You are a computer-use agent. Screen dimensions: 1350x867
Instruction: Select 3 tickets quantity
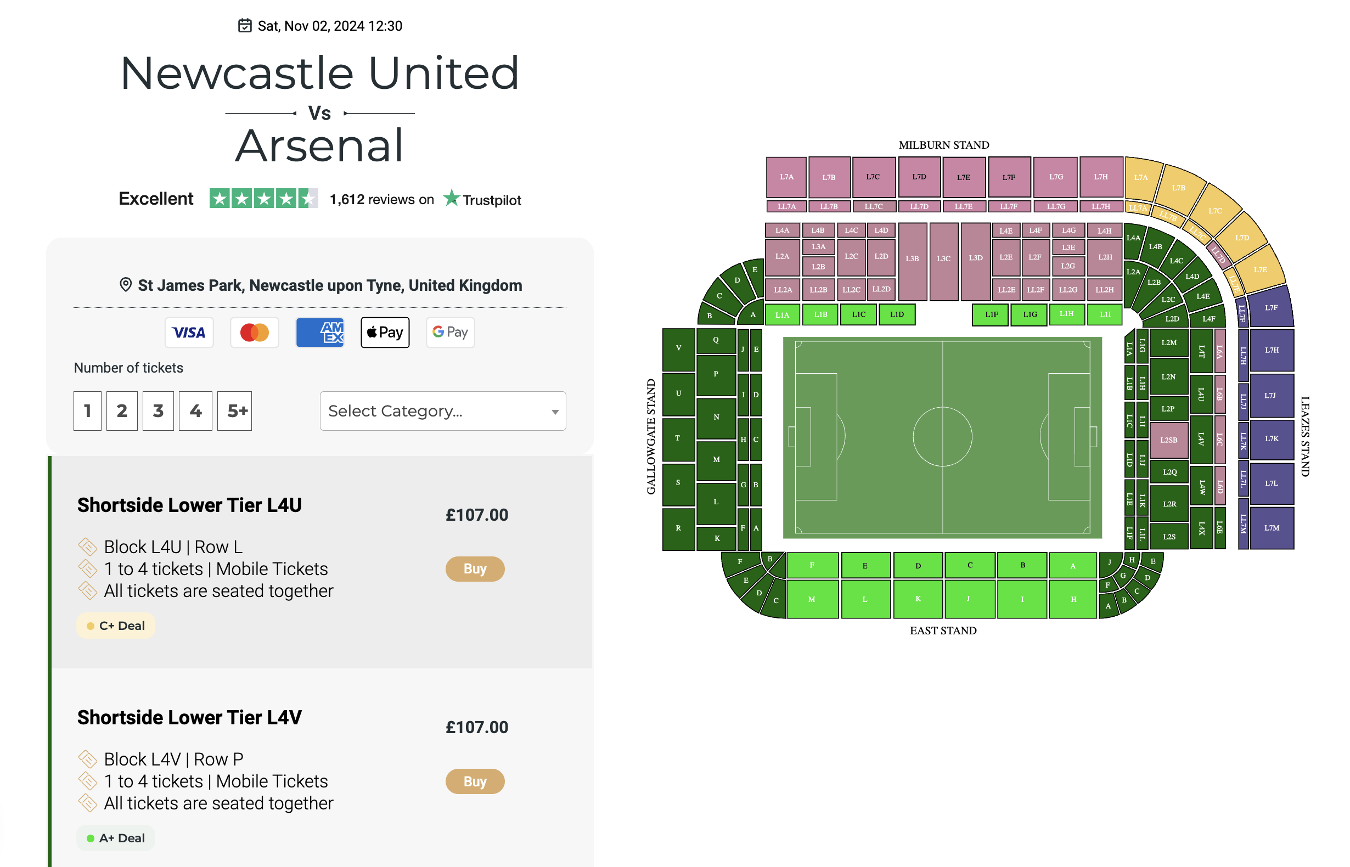coord(158,411)
